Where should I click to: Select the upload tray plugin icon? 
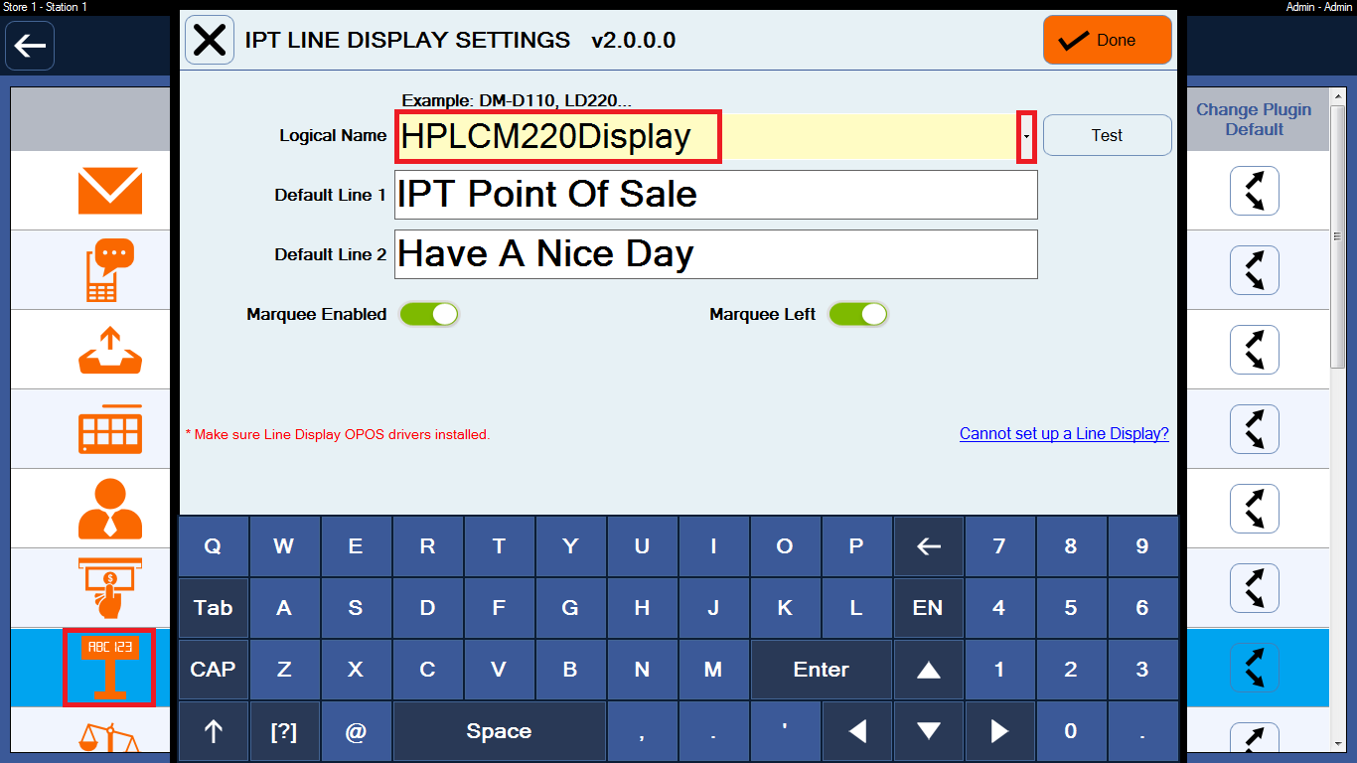coord(110,350)
